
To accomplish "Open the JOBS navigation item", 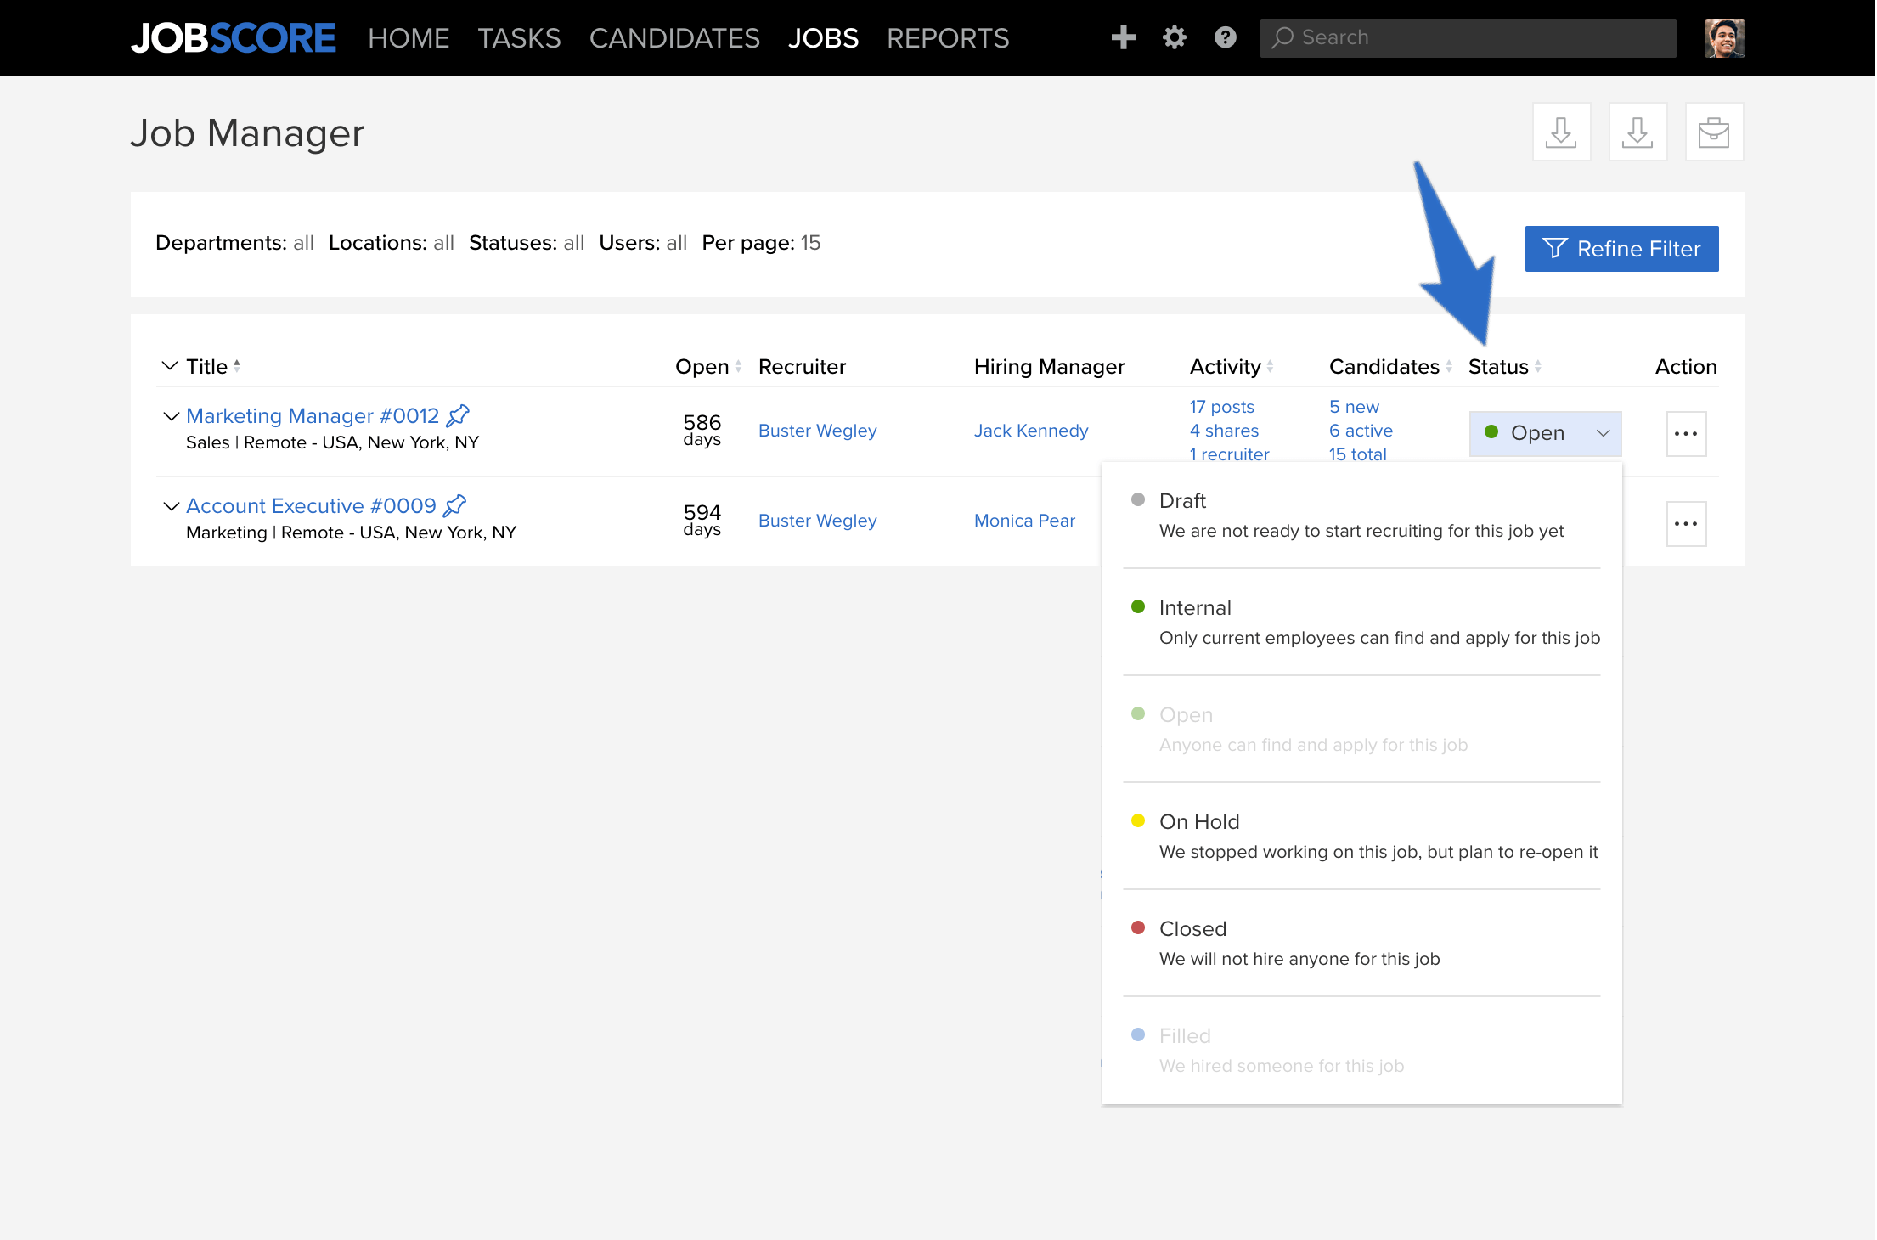I will coord(823,38).
